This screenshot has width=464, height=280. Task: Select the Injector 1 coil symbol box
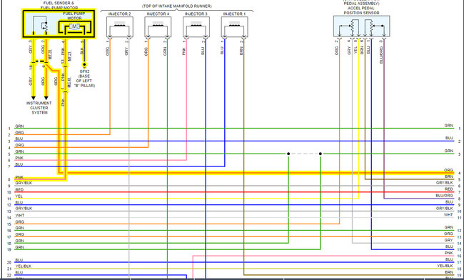234,27
